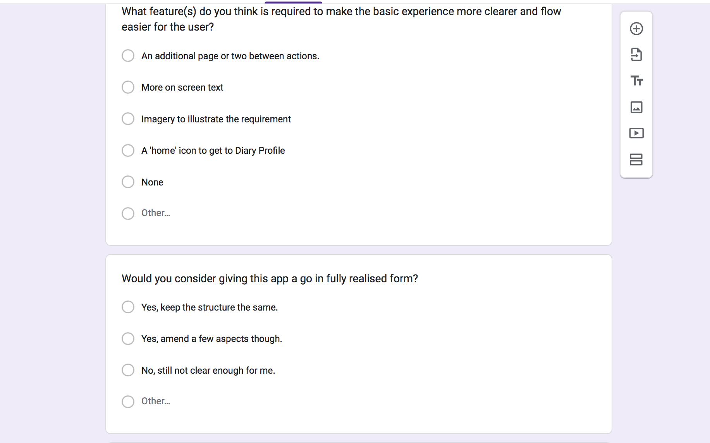Screen dimensions: 710x443
Task: Select 'An additional page or two between actions'
Action: click(128, 56)
